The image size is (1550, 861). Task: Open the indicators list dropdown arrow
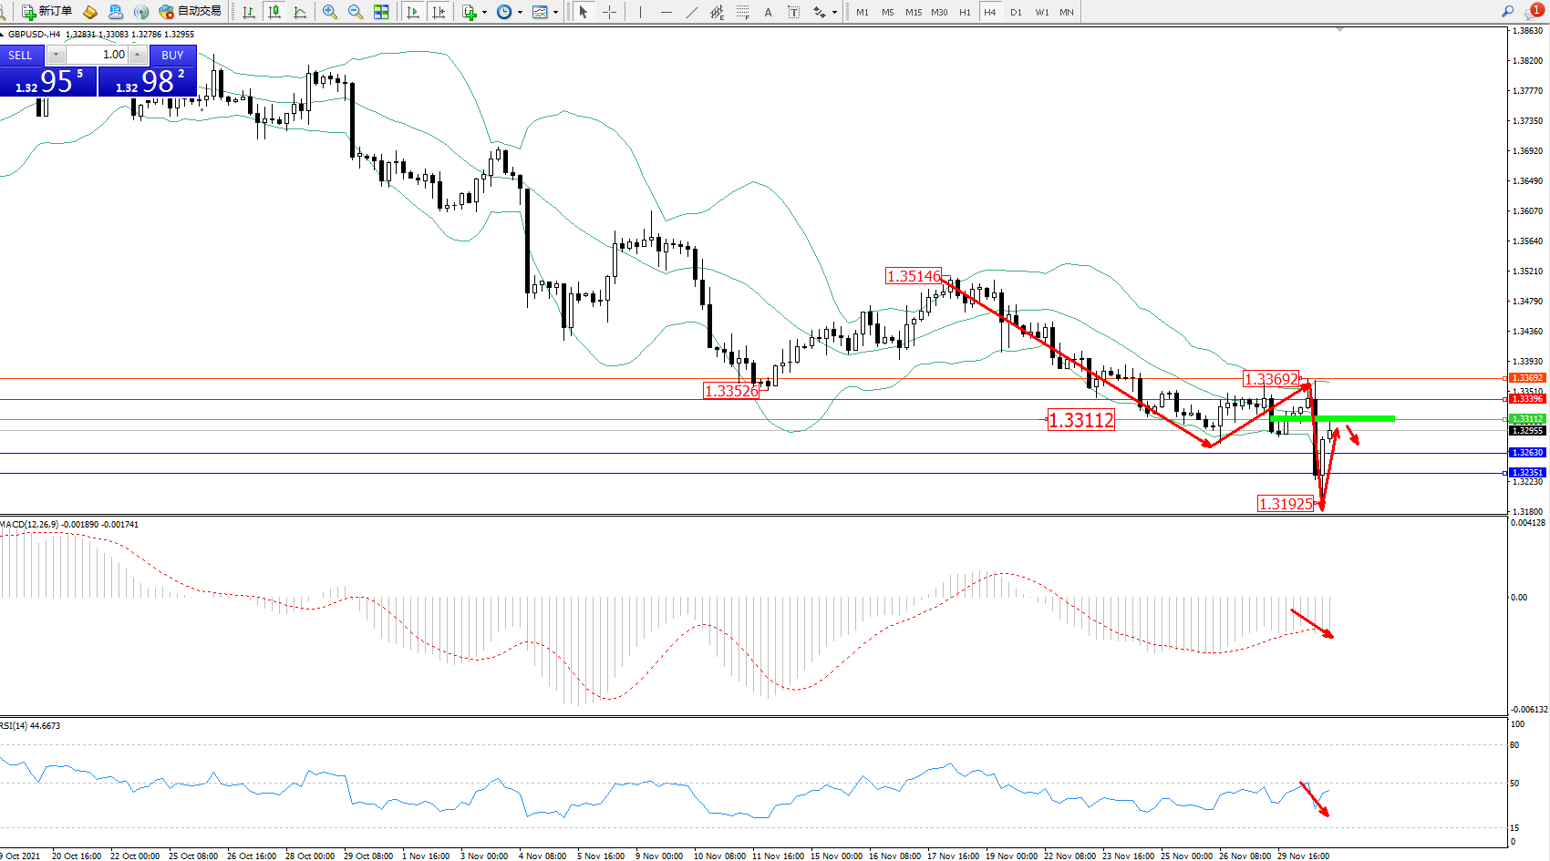click(484, 13)
